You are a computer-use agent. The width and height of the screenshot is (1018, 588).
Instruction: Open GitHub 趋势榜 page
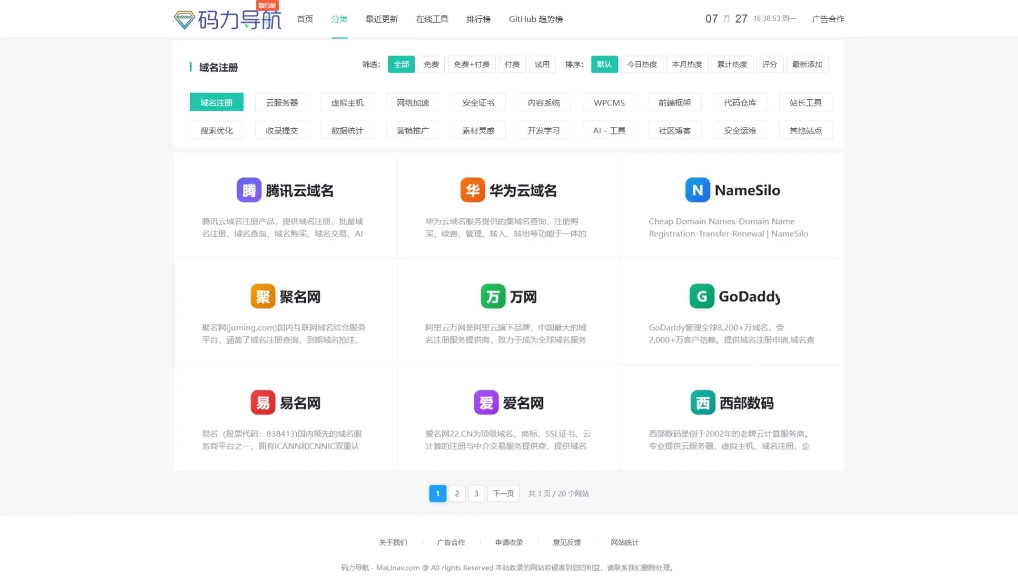536,19
